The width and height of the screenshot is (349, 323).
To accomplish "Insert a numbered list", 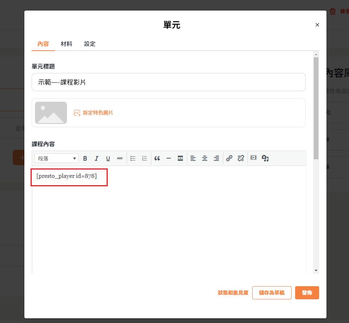I will pos(144,158).
